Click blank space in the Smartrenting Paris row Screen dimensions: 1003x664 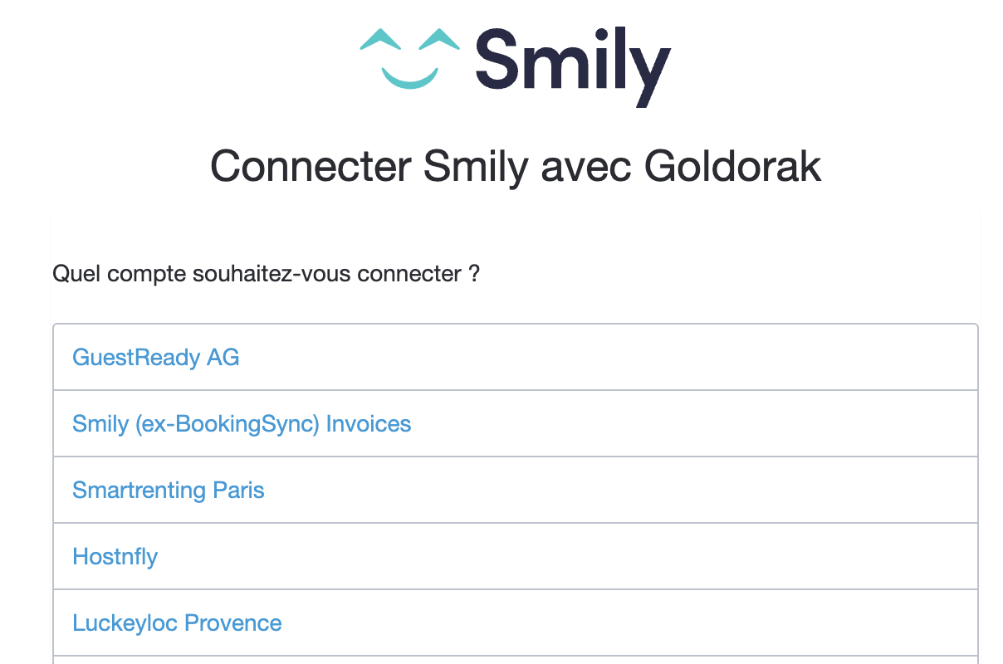click(x=623, y=490)
